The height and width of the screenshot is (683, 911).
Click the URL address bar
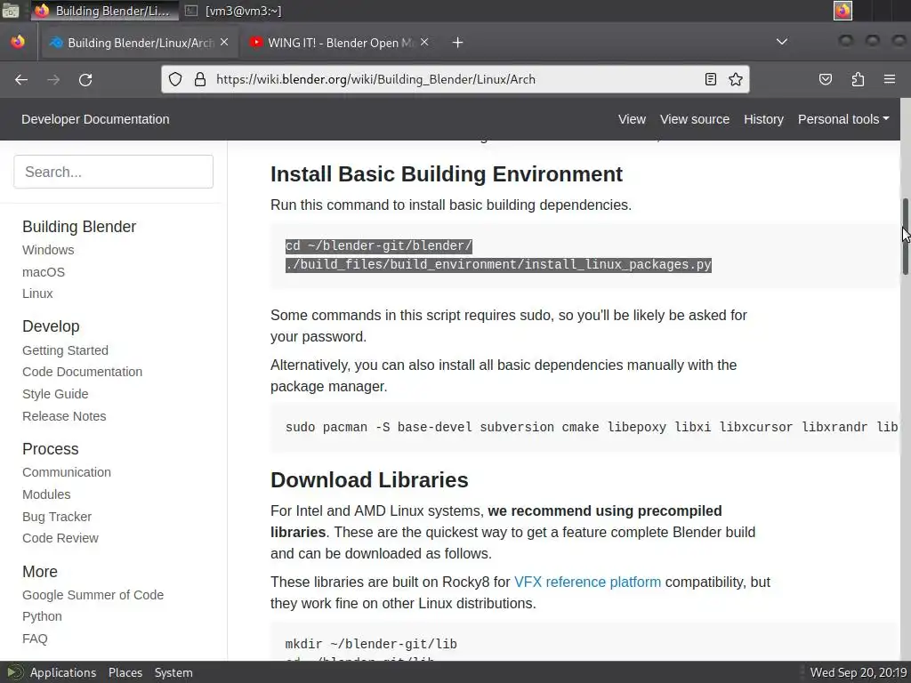455,79
